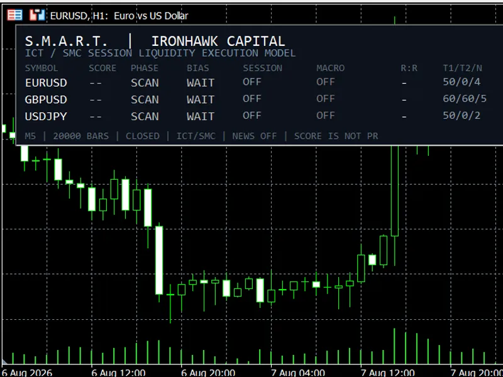Image resolution: width=503 pixels, height=377 pixels.
Task: Click the SYMBOL column header
Action: 41,68
